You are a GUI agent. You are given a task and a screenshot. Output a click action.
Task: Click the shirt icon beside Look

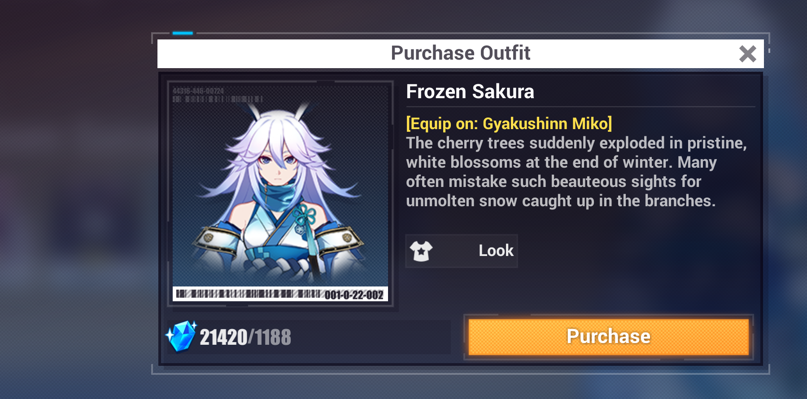[421, 251]
